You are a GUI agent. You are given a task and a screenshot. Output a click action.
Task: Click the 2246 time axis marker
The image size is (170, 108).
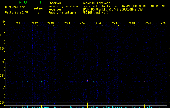(99, 23)
